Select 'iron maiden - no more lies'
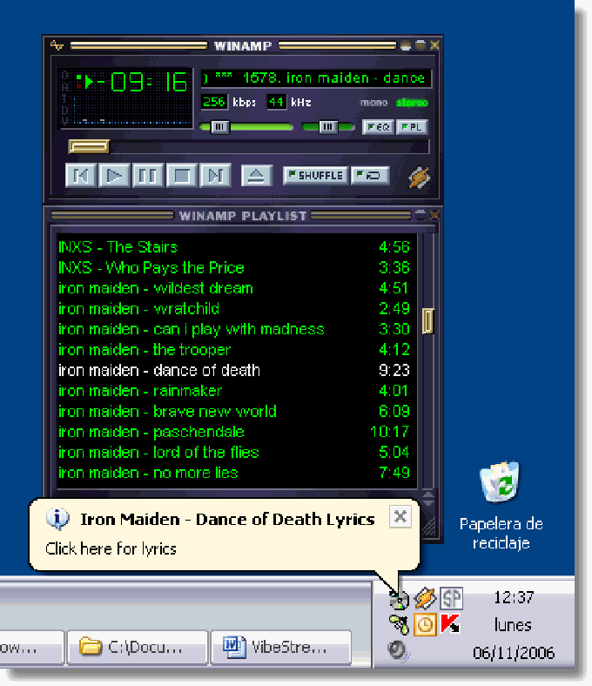 click(234, 473)
